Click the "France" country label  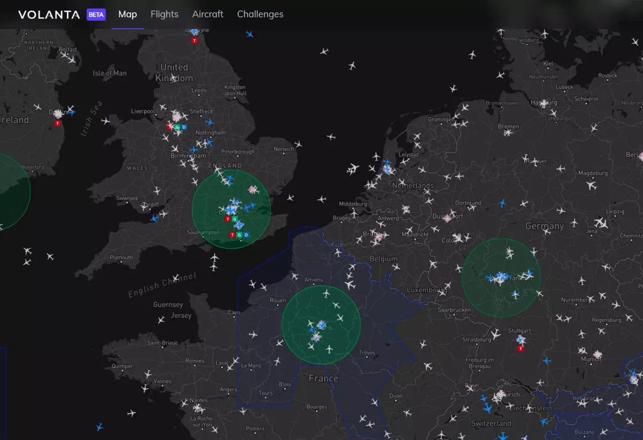(x=324, y=378)
